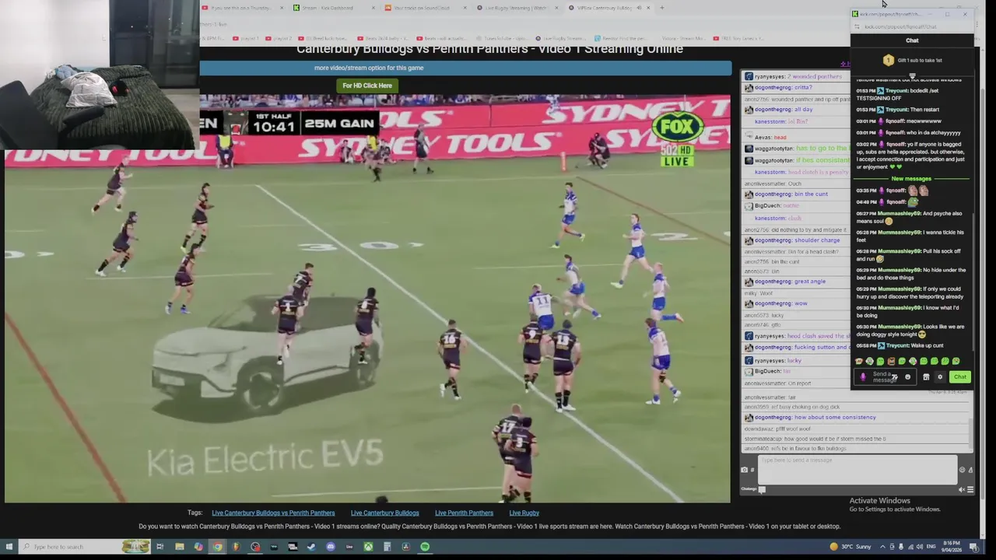Image resolution: width=996 pixels, height=560 pixels.
Task: Open Discord from the taskbar
Action: tap(331, 547)
